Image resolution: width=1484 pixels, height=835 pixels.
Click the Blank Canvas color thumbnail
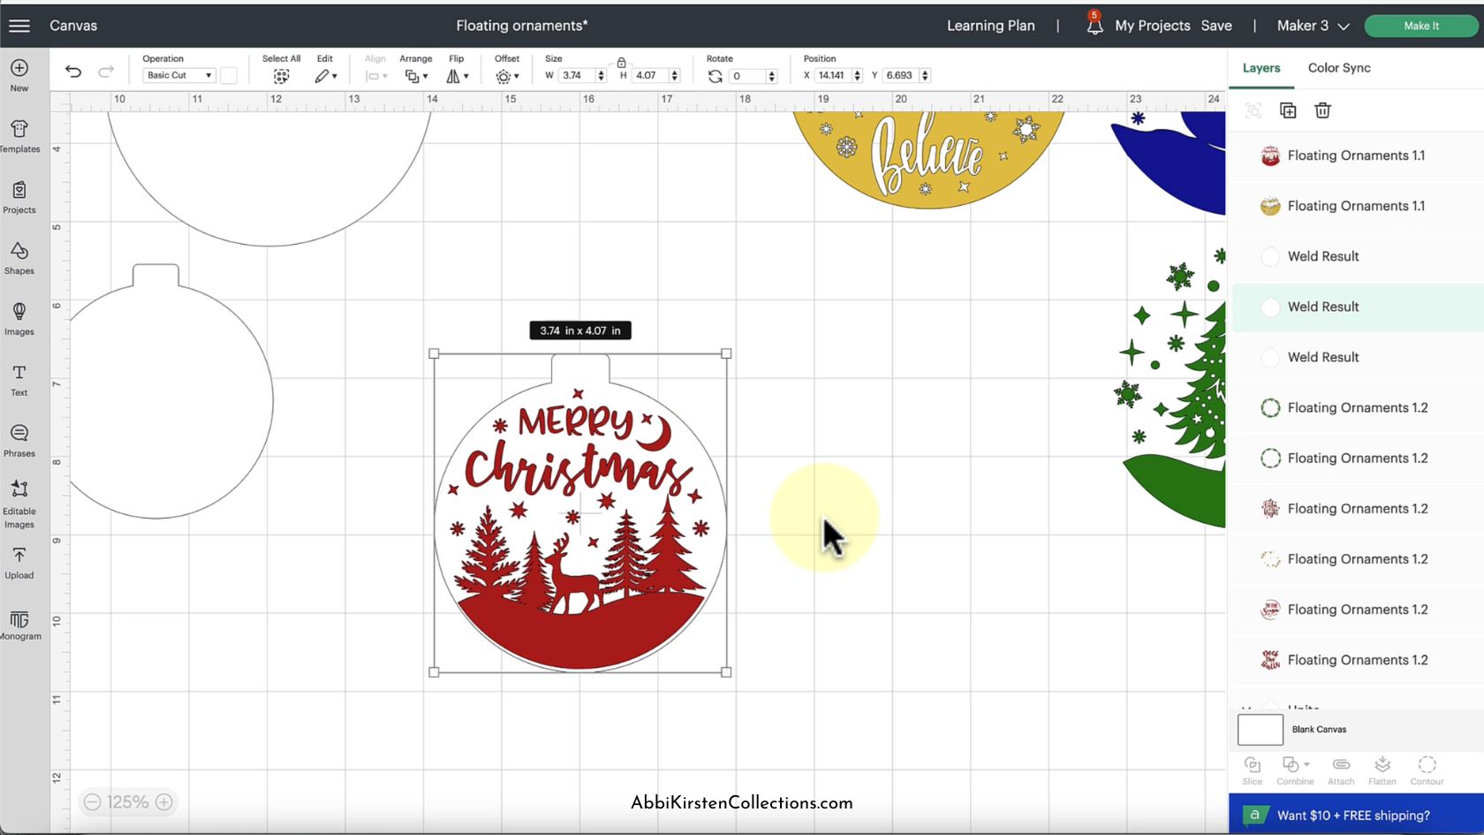pos(1261,730)
